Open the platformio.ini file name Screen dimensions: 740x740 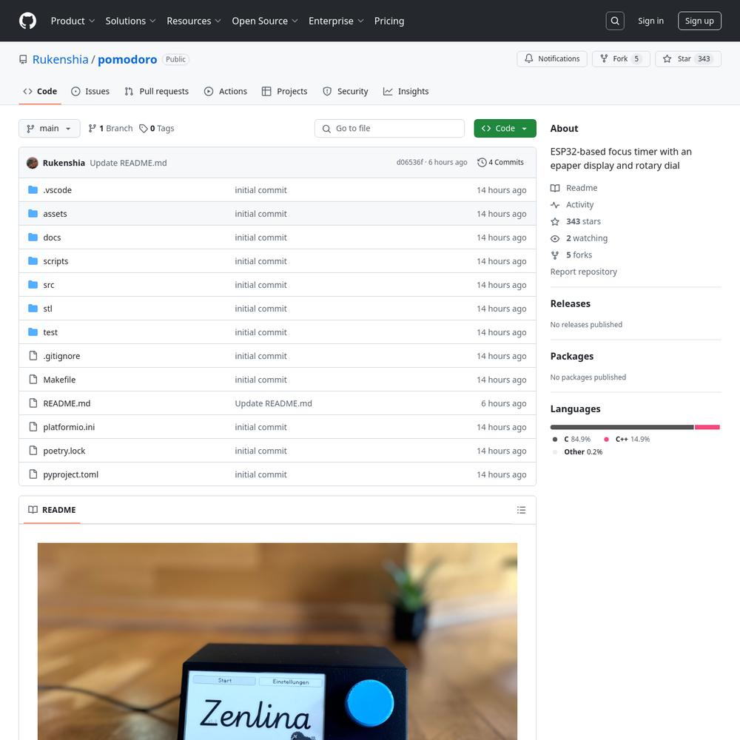(69, 427)
